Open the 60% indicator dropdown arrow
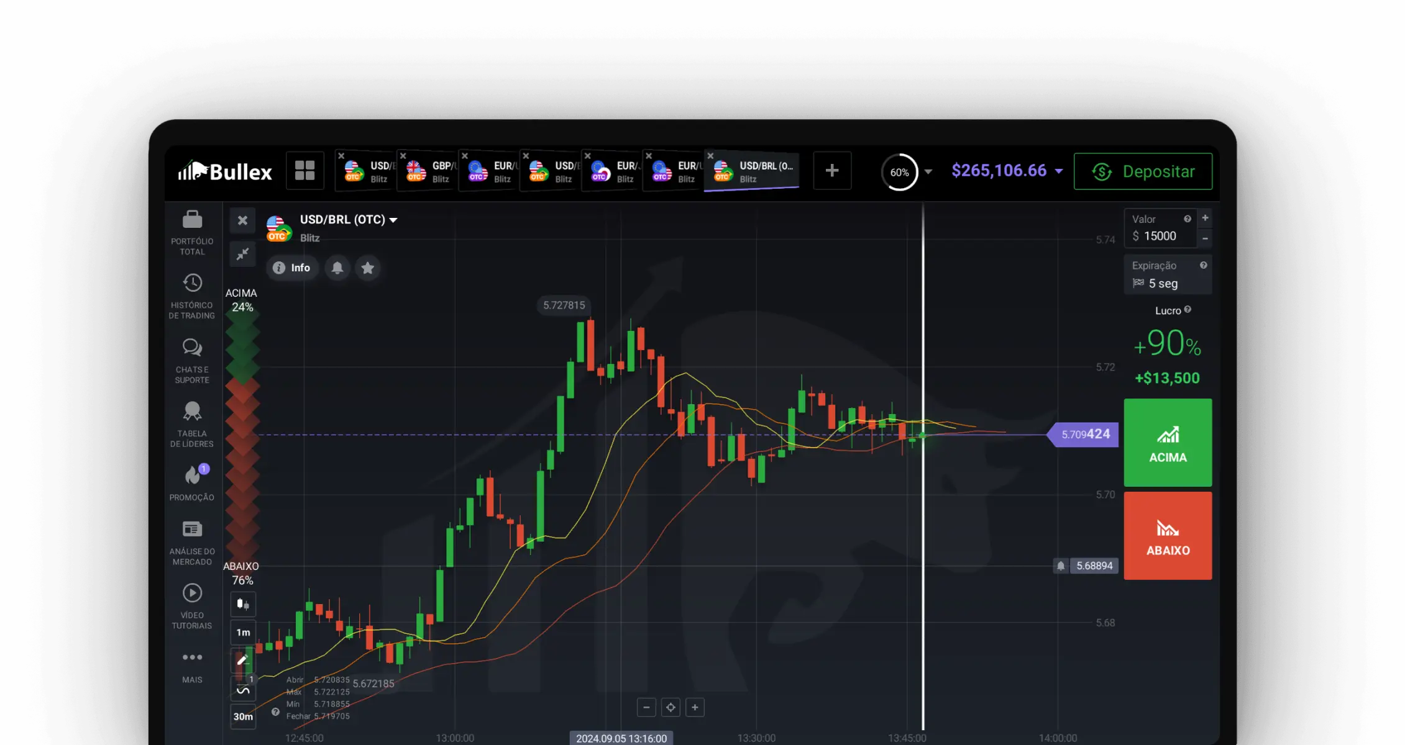The image size is (1405, 745). pyautogui.click(x=928, y=172)
